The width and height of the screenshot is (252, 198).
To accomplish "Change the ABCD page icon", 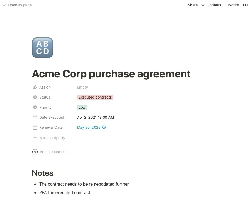I will point(42,48).
